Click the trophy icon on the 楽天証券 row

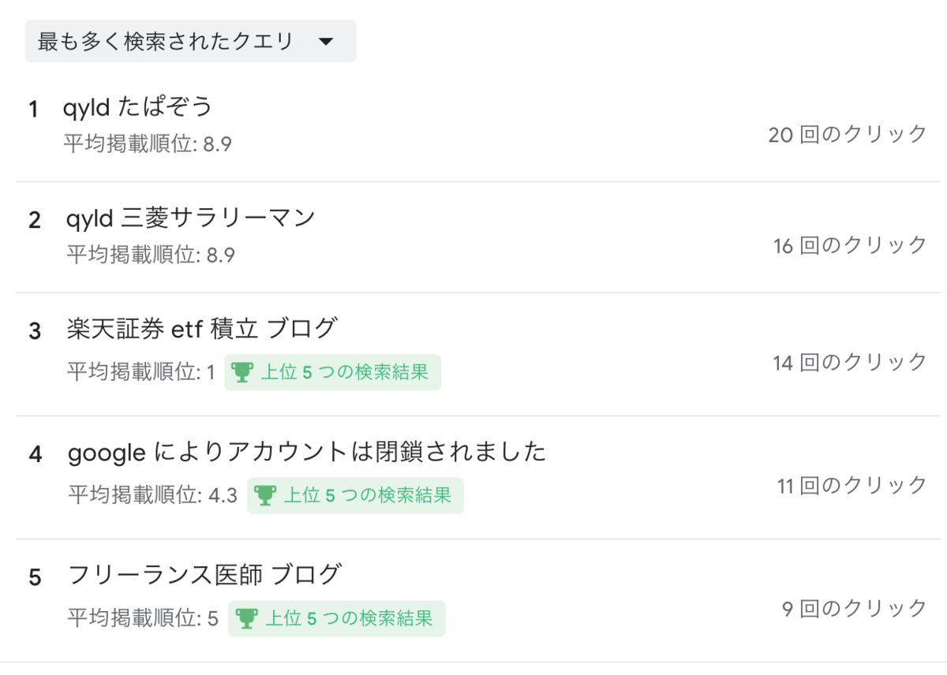click(242, 372)
